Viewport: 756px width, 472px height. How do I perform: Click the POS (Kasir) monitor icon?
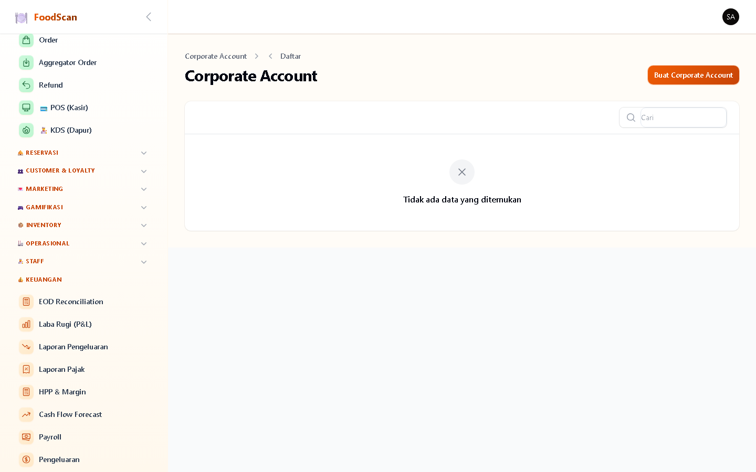tap(26, 108)
